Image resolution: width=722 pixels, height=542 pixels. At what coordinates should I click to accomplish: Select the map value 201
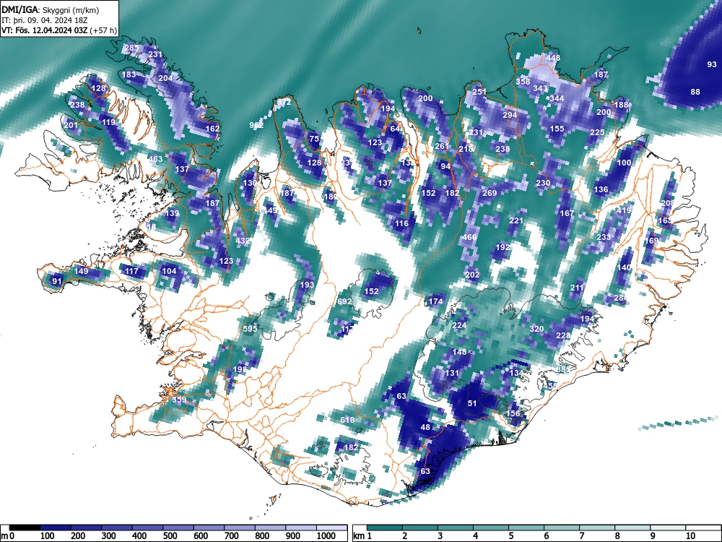[x=71, y=125]
